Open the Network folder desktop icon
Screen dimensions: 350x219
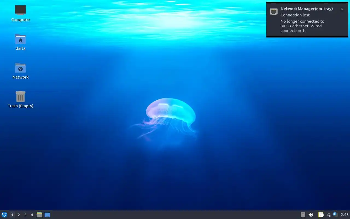click(x=21, y=70)
